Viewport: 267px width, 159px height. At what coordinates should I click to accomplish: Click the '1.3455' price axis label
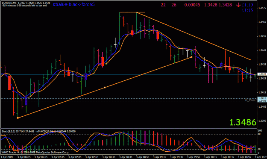point(262,36)
